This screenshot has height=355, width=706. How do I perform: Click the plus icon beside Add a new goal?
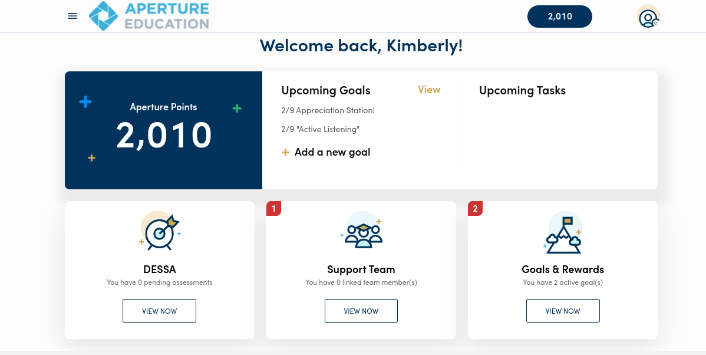(285, 152)
